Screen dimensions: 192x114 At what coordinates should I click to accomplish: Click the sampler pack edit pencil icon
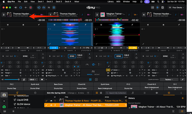pyautogui.click(x=183, y=80)
